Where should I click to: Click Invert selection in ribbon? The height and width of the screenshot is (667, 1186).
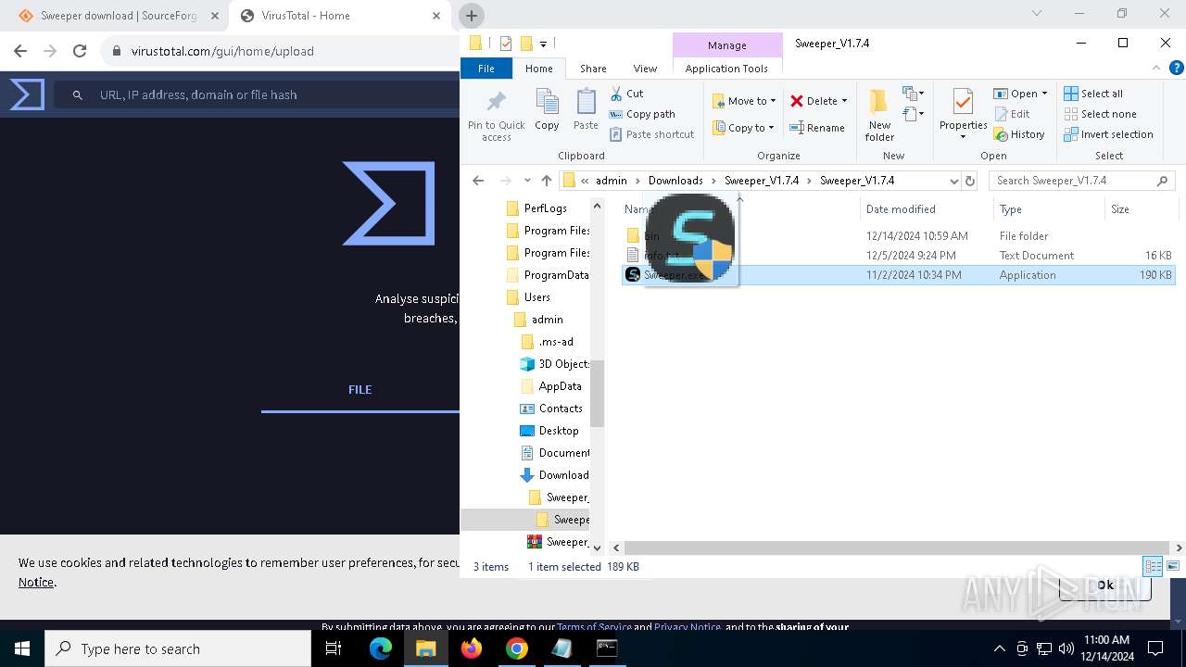1108,134
